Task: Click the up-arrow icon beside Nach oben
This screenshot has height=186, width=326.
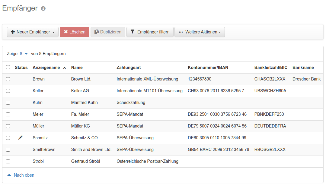Action: [9, 175]
